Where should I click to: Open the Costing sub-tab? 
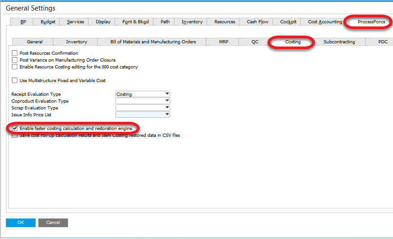(293, 42)
